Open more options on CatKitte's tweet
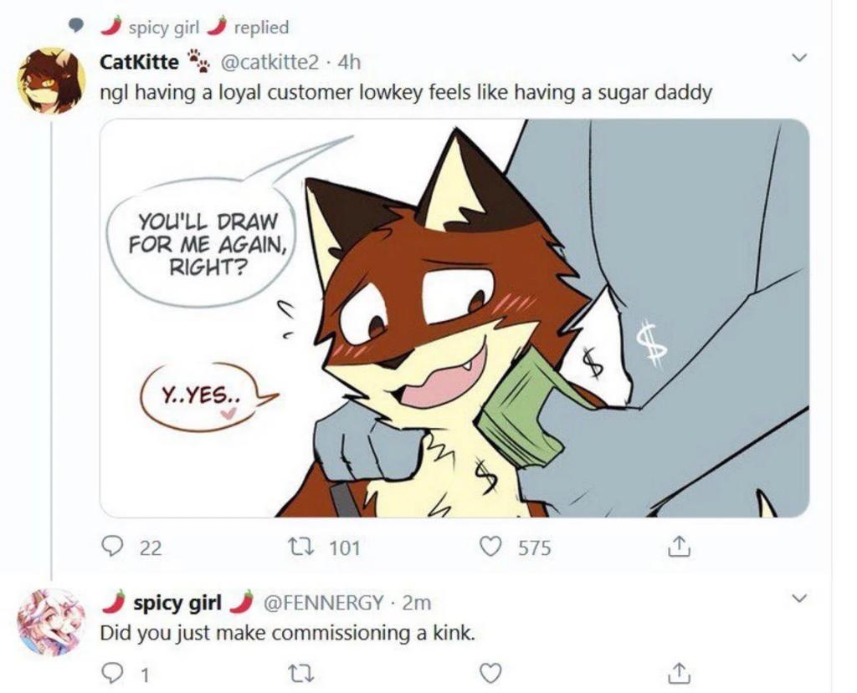Screen dimensions: 857x693 [799, 59]
